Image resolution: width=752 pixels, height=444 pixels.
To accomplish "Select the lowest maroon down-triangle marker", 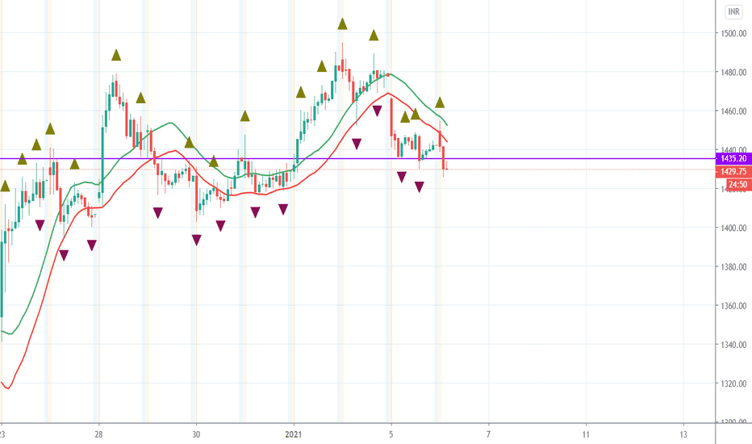I will click(63, 255).
